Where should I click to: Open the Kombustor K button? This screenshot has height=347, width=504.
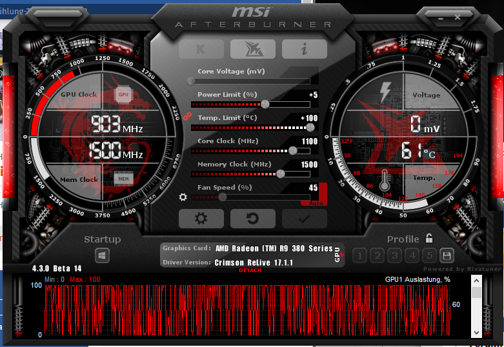pyautogui.click(x=201, y=49)
